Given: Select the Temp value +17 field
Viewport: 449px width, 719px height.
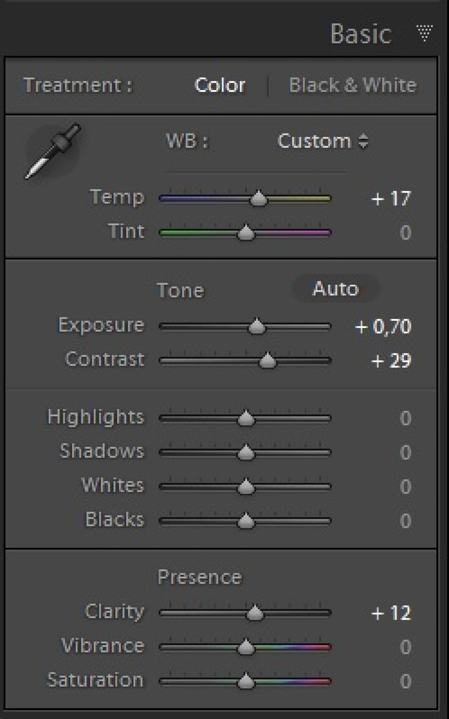Looking at the screenshot, I should coord(391,198).
